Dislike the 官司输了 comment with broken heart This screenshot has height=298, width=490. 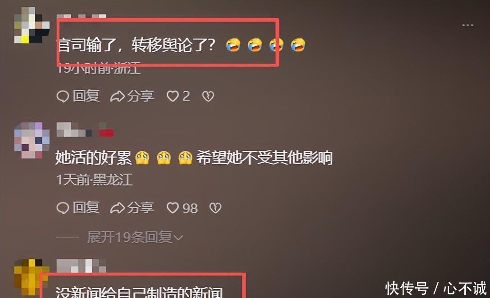tap(208, 96)
